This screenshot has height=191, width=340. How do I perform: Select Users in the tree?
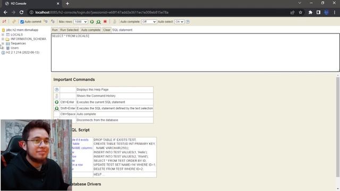pos(14,48)
